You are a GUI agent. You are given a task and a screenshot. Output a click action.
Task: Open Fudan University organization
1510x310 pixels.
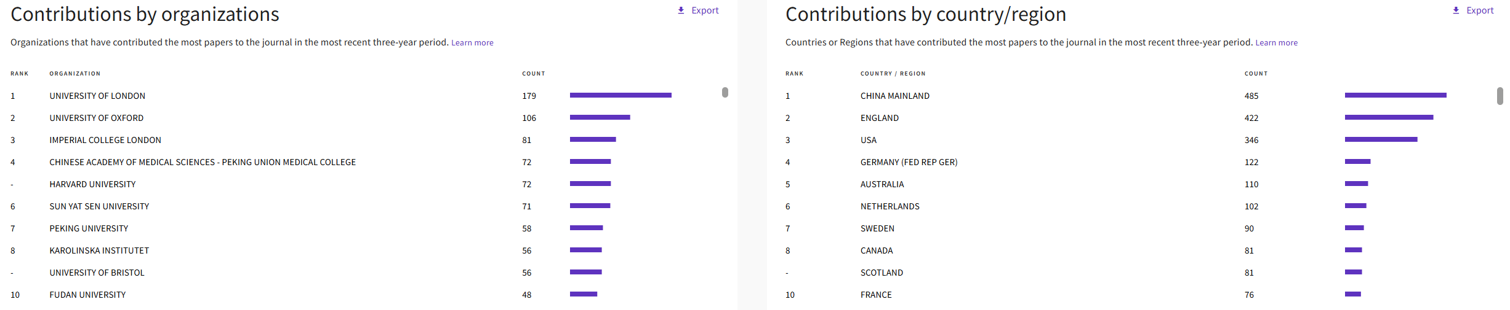tap(87, 295)
